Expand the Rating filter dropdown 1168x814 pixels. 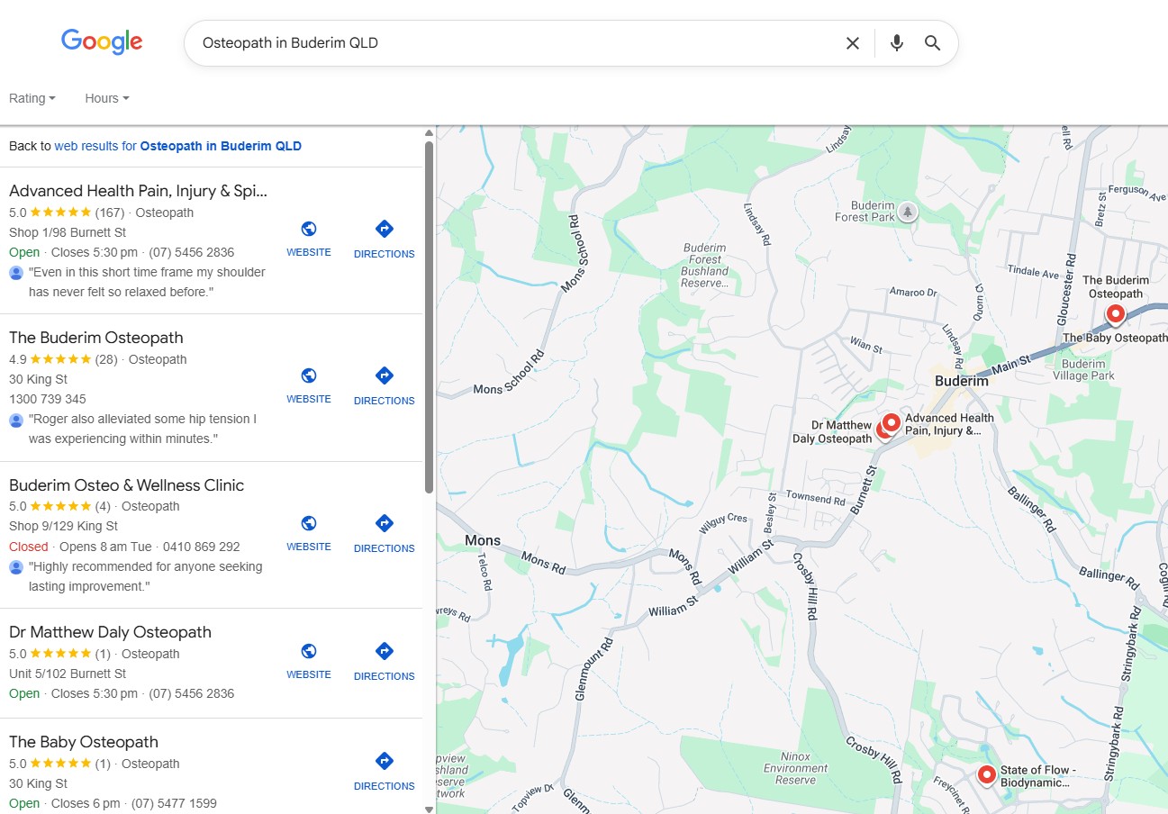click(x=32, y=98)
